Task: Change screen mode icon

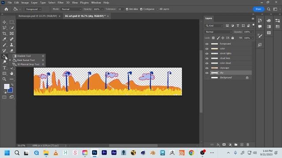Action: (x=11, y=97)
